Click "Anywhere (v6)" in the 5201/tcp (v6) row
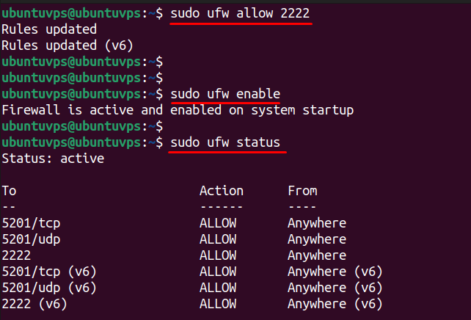The height and width of the screenshot is (320, 471). pos(335,272)
